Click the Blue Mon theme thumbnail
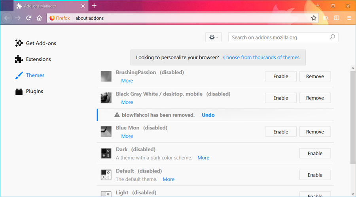The width and height of the screenshot is (356, 197). click(x=106, y=132)
